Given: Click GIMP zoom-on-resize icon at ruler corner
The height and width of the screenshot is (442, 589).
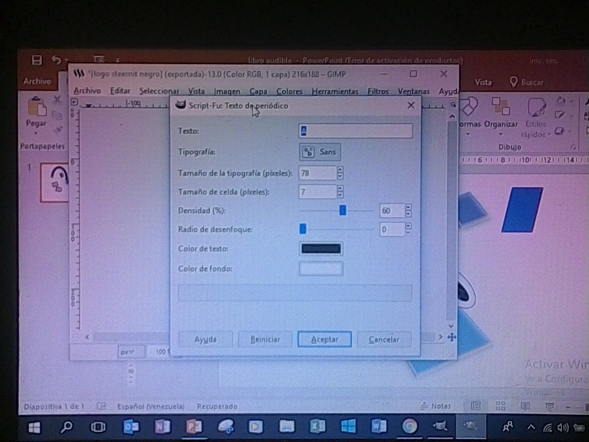Looking at the screenshot, I should point(453,104).
